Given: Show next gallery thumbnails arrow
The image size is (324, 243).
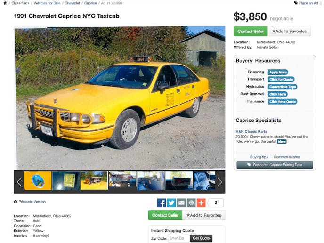Looking at the screenshot, I should click(220, 182).
